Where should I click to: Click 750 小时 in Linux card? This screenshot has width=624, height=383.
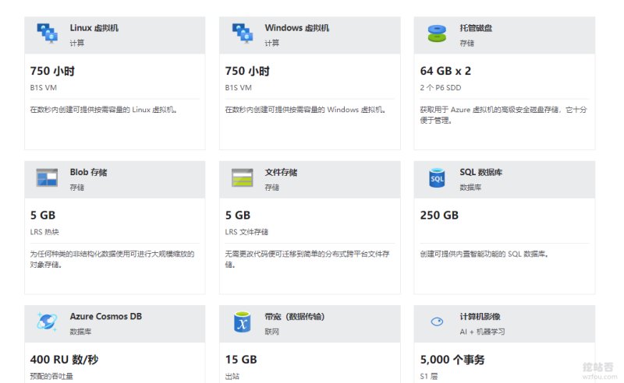52,71
